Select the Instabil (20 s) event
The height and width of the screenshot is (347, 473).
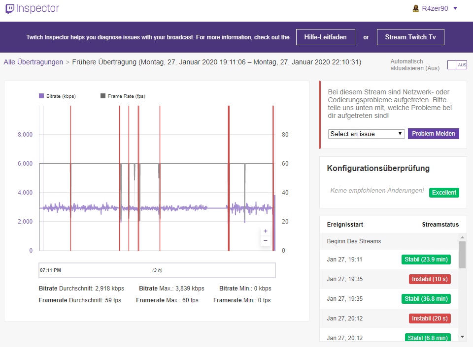[x=430, y=318]
